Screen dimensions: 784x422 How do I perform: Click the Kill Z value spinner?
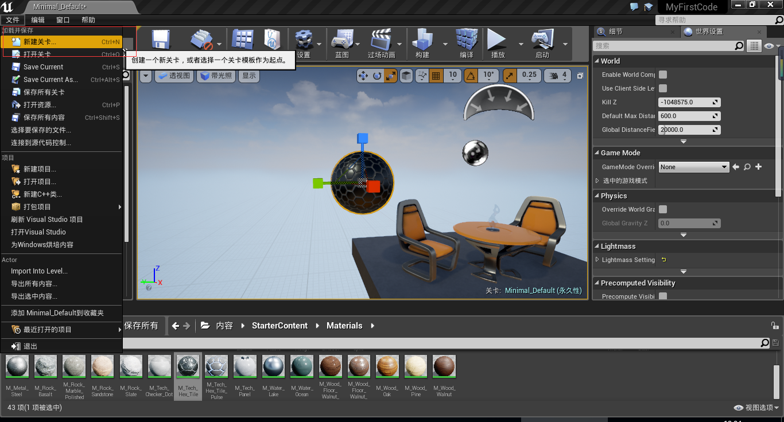pos(689,102)
